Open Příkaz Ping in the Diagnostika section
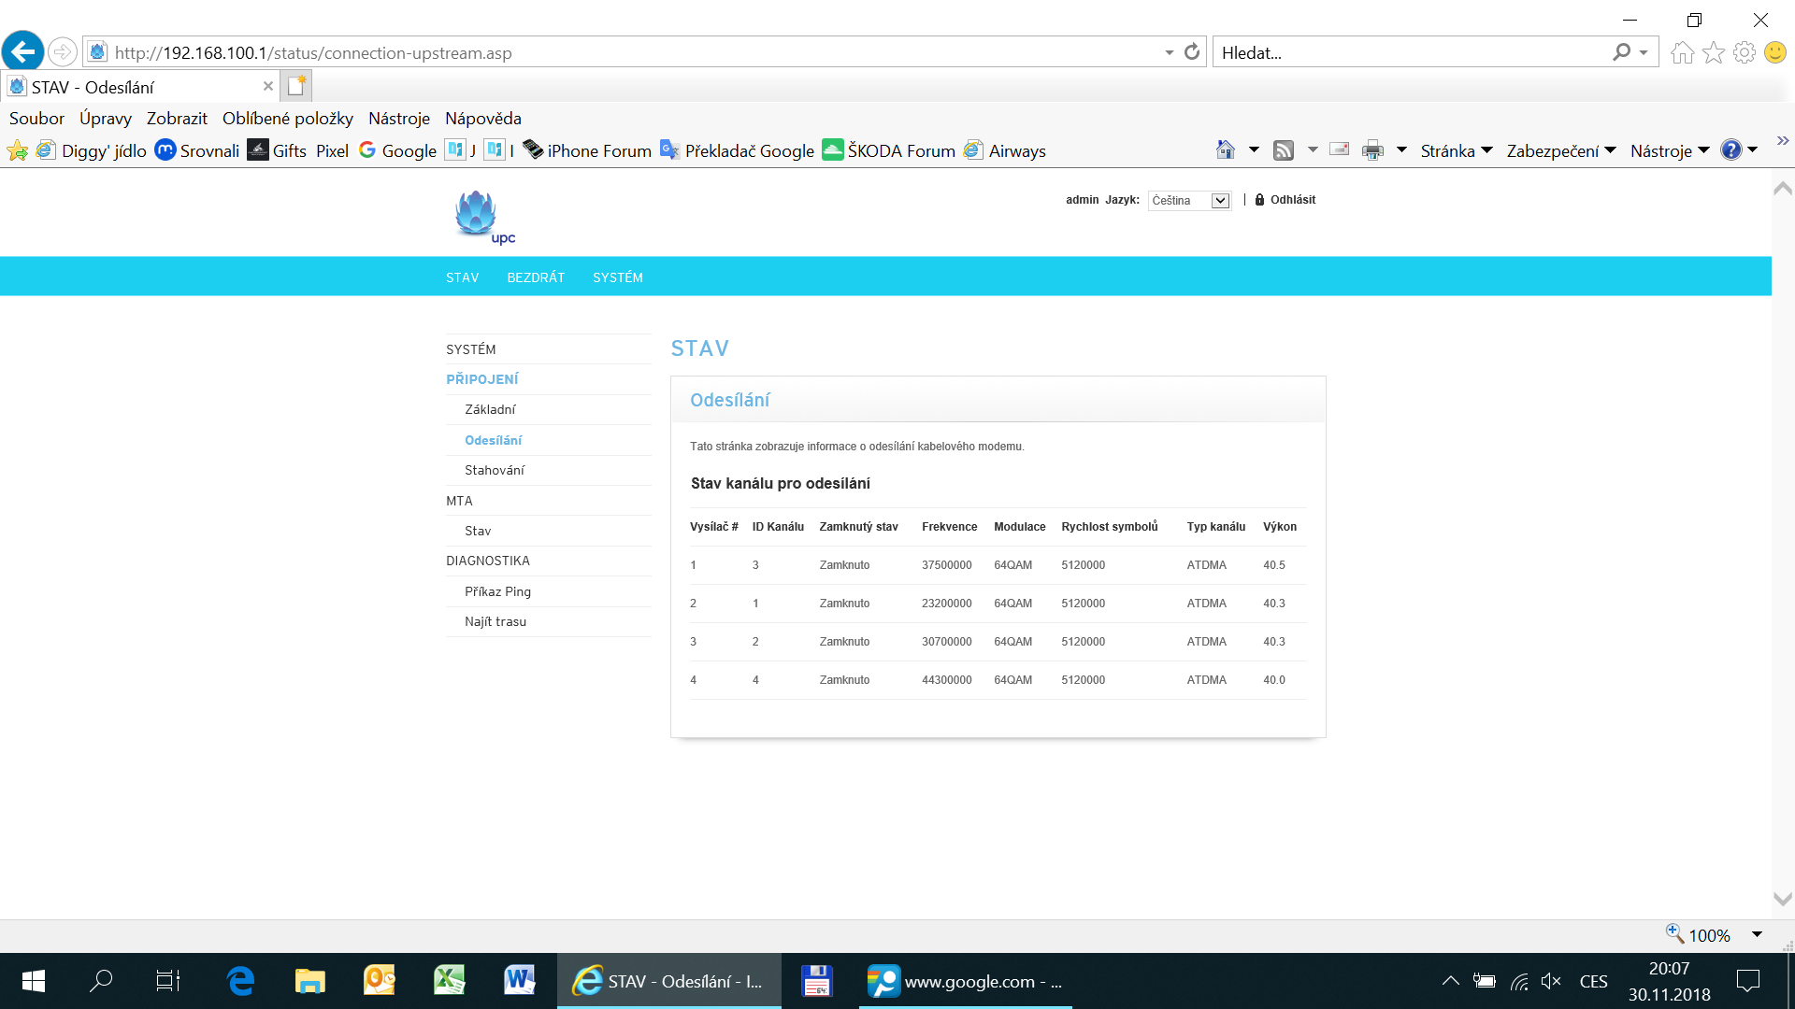The height and width of the screenshot is (1009, 1795). pos(497,591)
